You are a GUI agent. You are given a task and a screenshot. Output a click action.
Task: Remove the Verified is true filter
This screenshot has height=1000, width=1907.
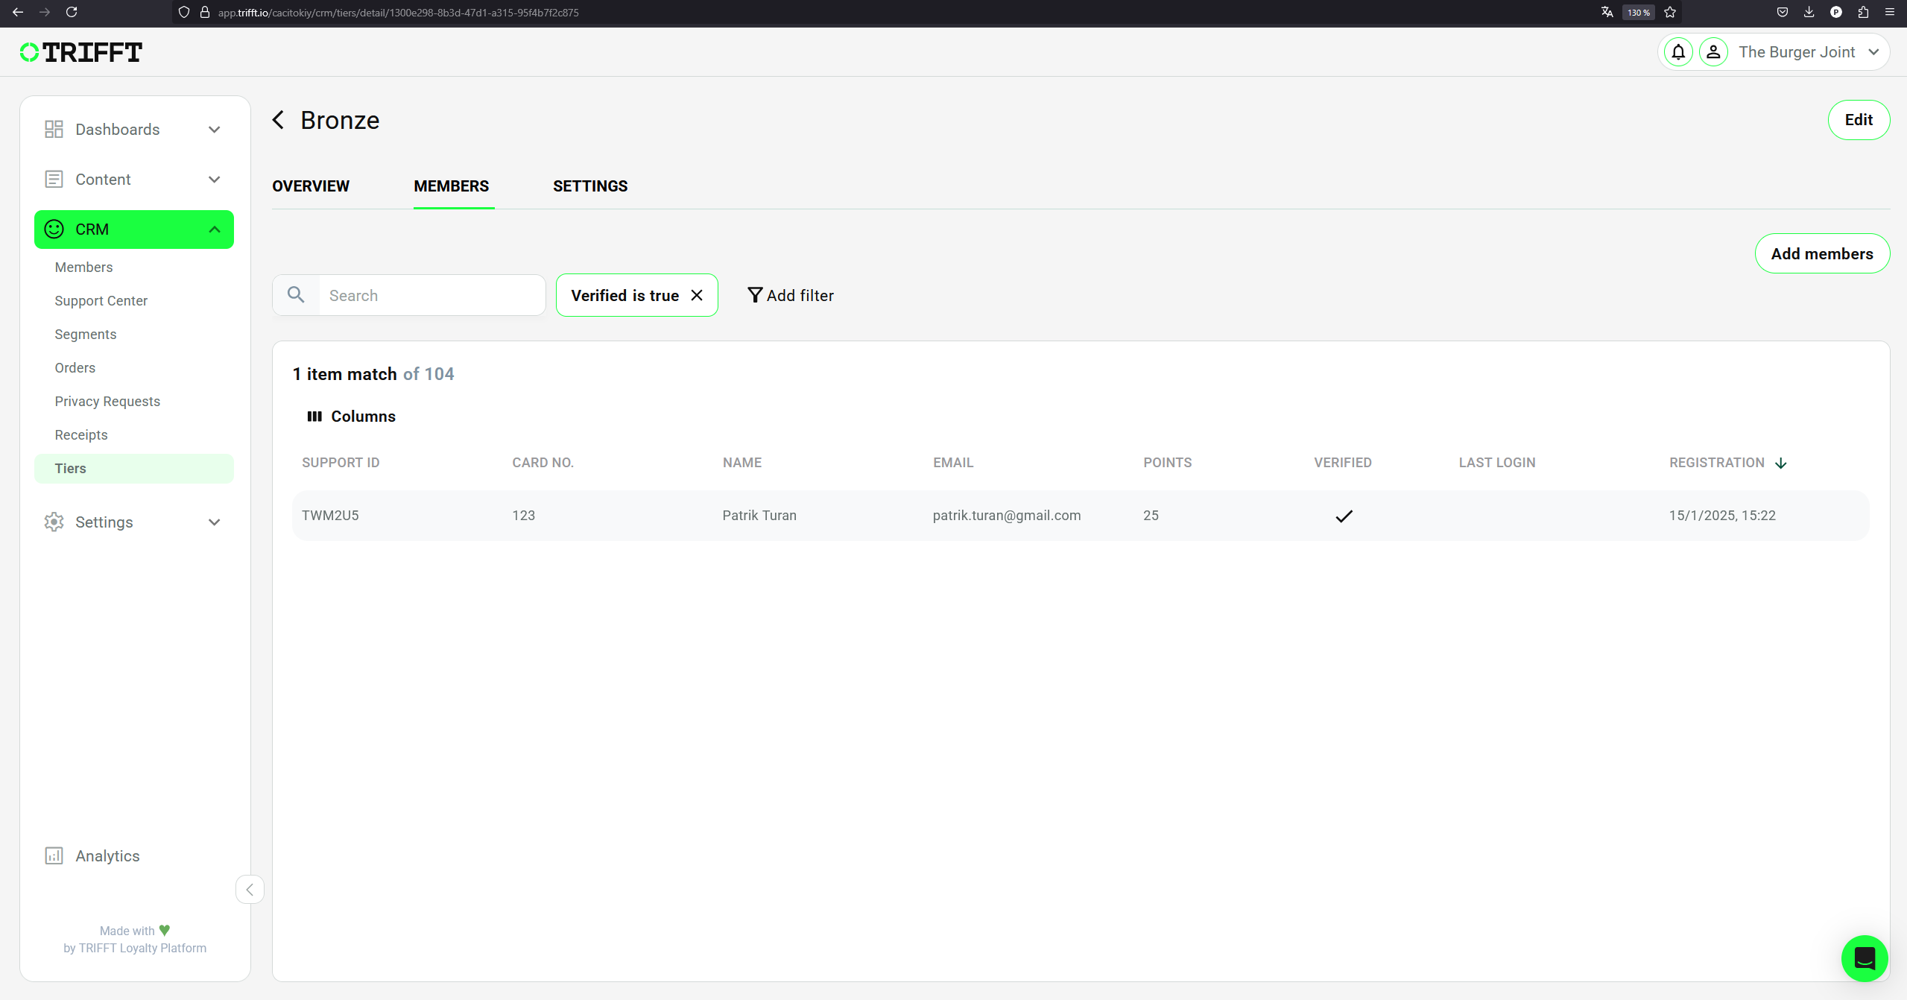point(697,295)
